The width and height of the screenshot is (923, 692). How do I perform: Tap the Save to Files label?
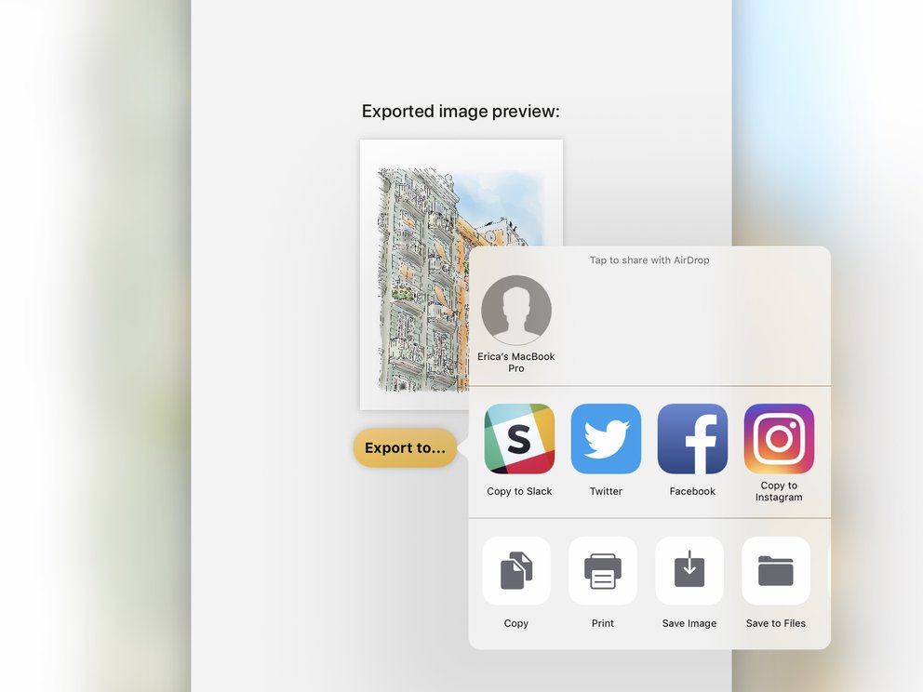(776, 623)
